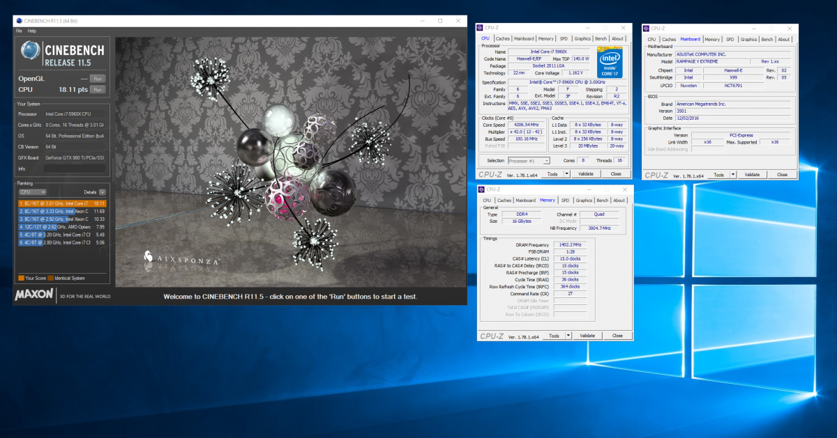The image size is (837, 438).
Task: Click Validate in CPU-Z CPU window
Action: 587,174
